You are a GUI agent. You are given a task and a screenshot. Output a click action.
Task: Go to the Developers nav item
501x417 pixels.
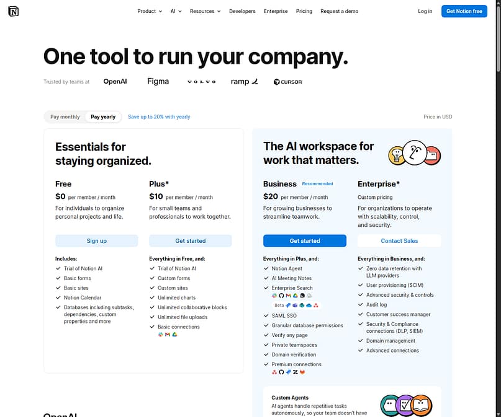[x=242, y=11]
